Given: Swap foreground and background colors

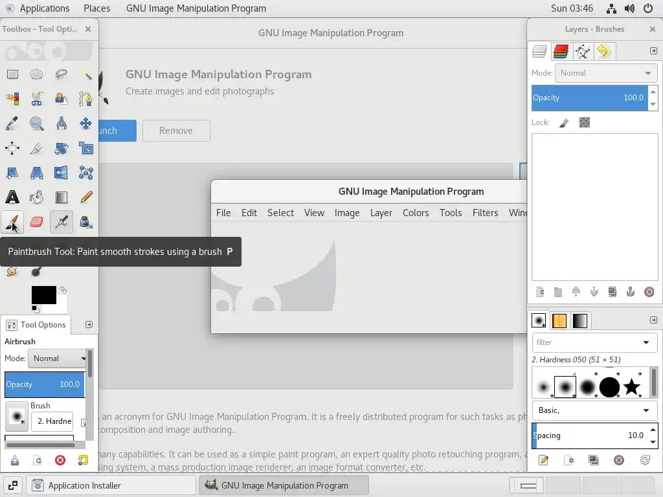Looking at the screenshot, I should click(63, 289).
